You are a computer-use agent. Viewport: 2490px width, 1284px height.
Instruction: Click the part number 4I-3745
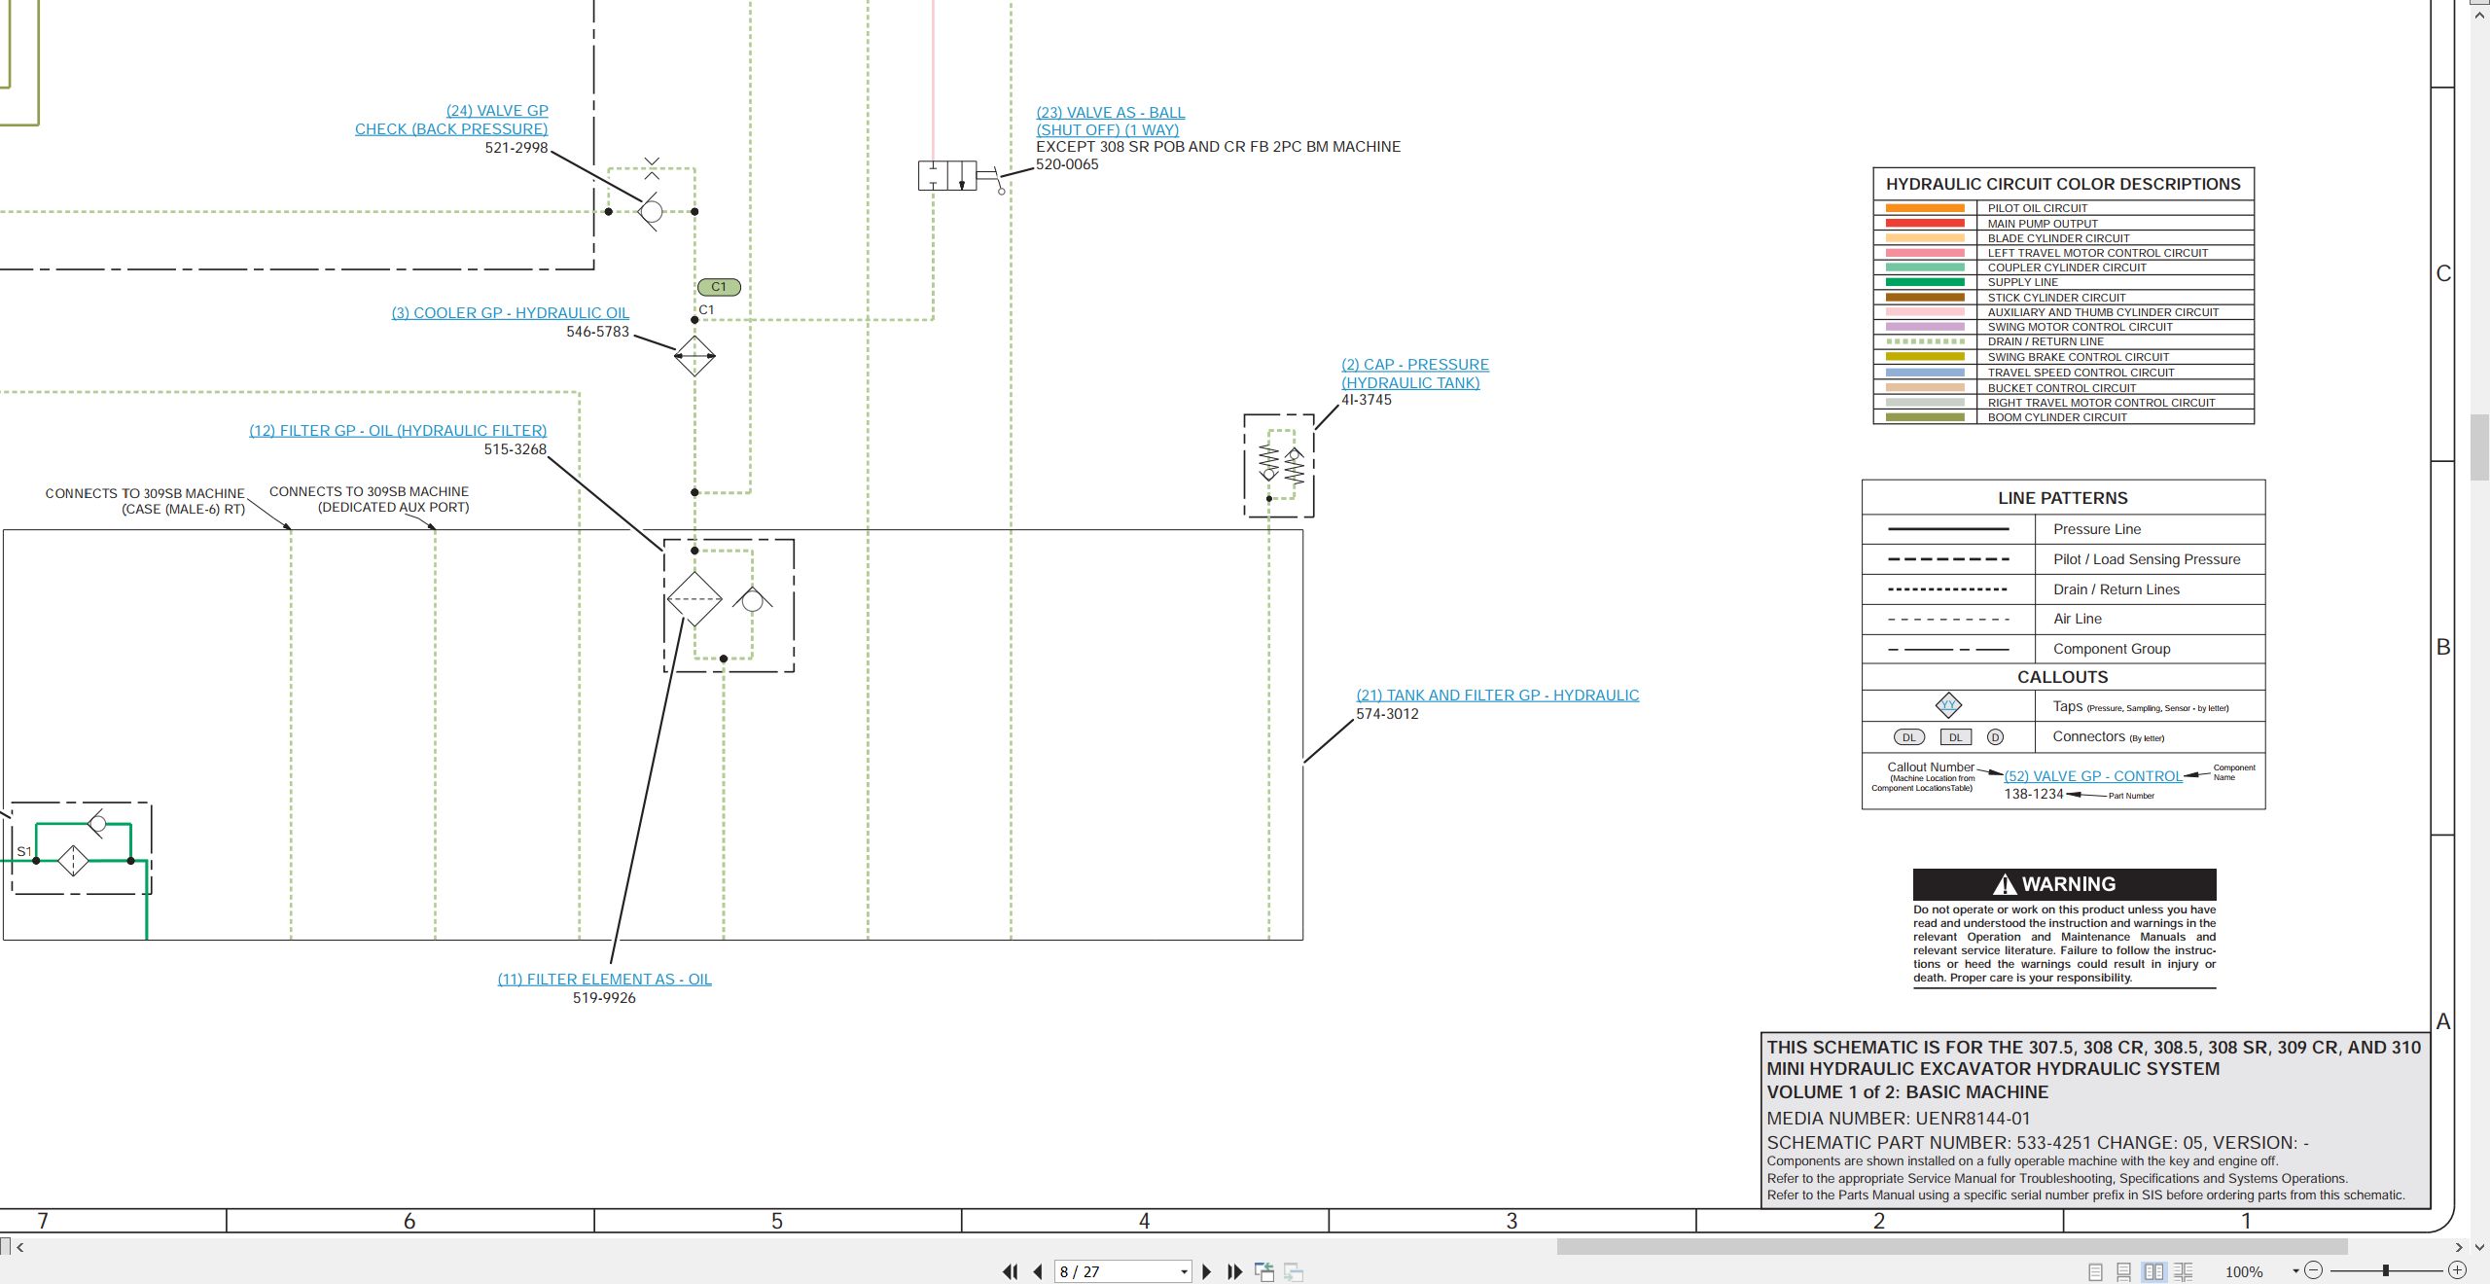(1367, 400)
